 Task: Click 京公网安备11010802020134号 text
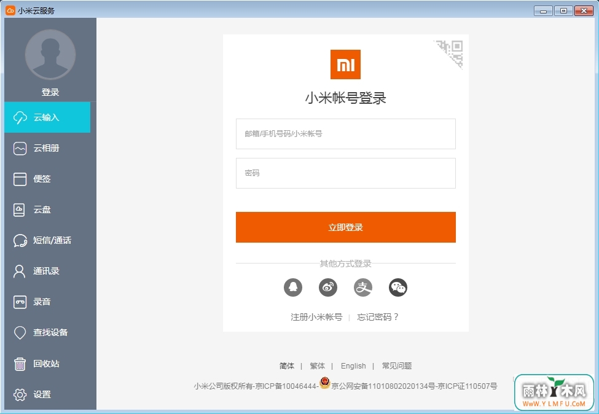pos(383,386)
